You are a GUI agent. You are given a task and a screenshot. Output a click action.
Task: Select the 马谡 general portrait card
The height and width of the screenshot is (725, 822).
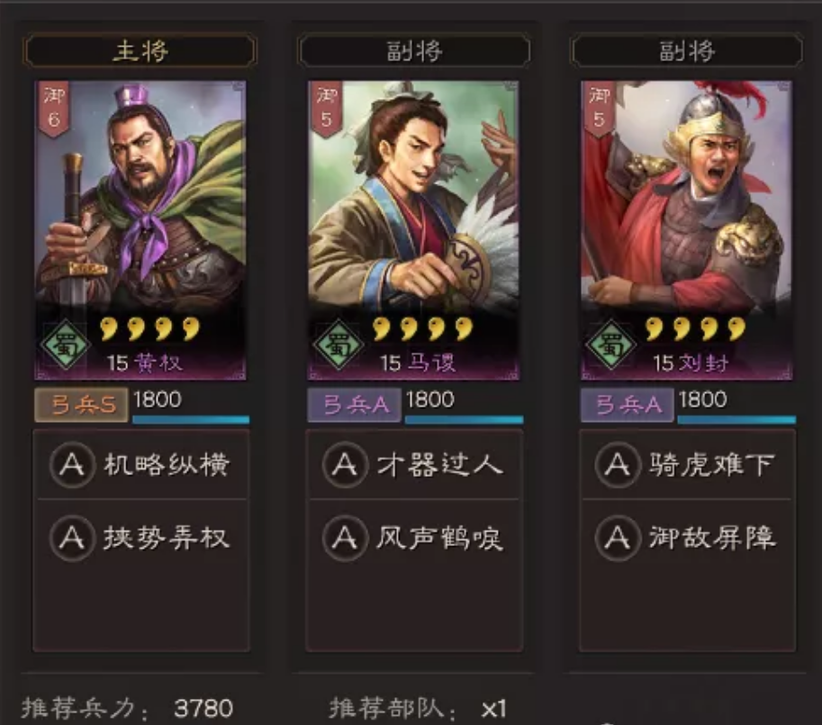[413, 230]
